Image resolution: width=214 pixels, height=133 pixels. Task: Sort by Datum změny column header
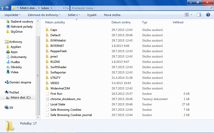coord(121,22)
